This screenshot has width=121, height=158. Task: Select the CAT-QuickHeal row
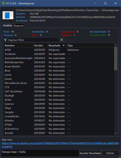[x=59, y=92]
